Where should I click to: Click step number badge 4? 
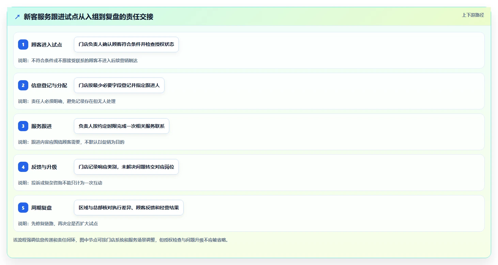tap(23, 167)
